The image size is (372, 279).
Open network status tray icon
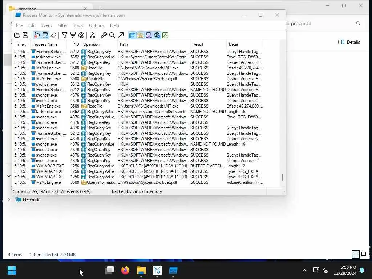316,270
